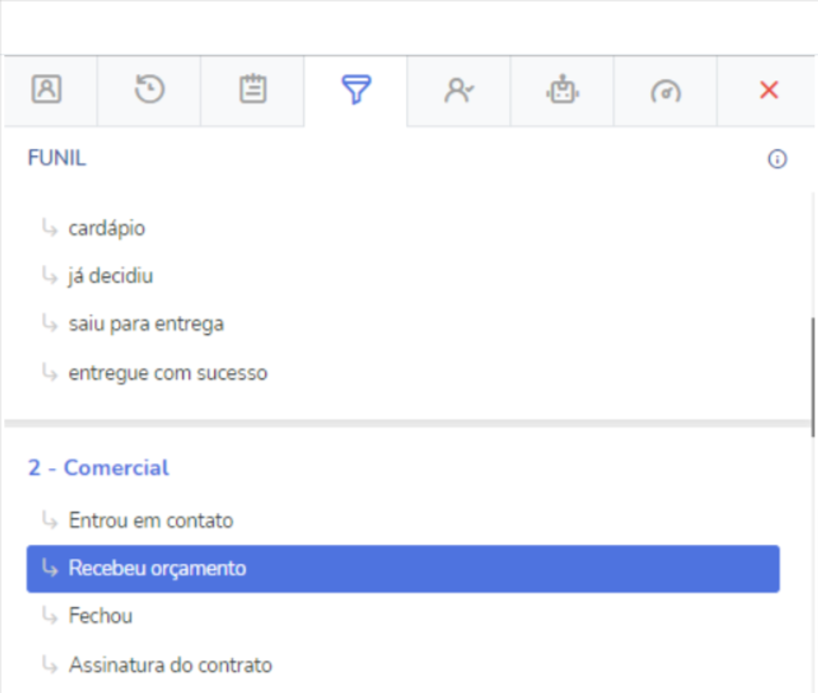Open the chatbot robot tab icon
Image resolution: width=818 pixels, height=693 pixels.
click(x=562, y=89)
